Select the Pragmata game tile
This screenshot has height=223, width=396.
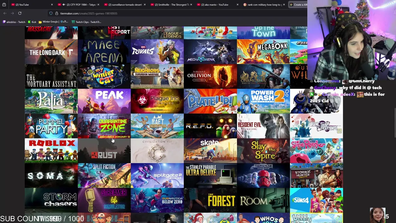(x=316, y=101)
